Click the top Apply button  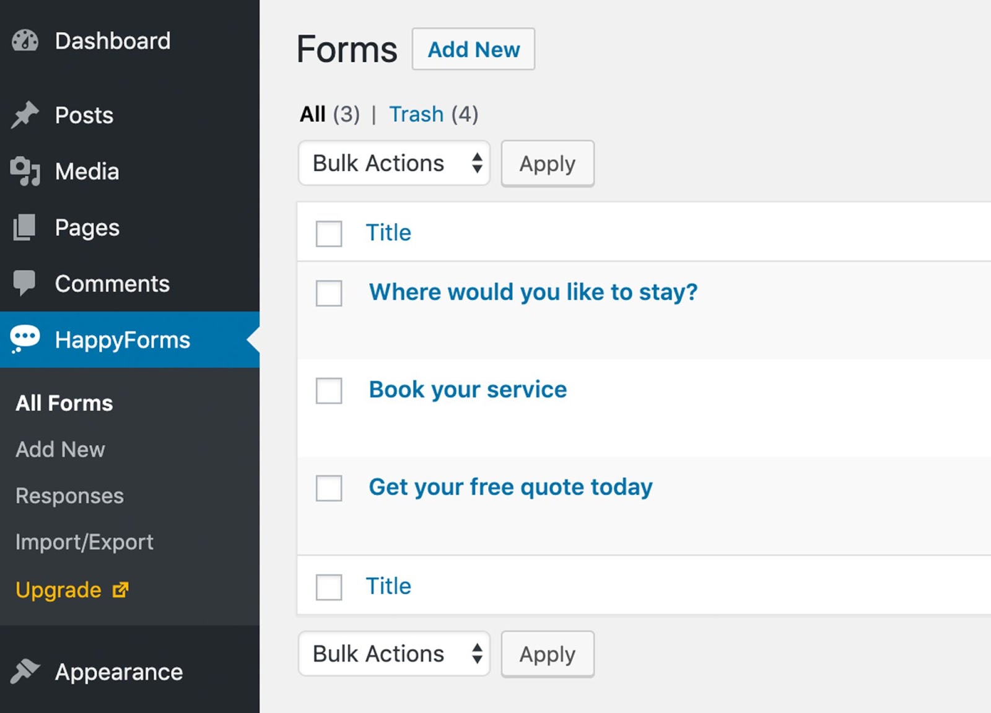coord(548,164)
